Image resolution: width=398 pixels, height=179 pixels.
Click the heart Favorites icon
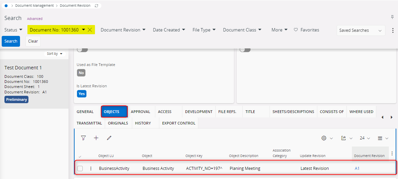(x=296, y=30)
